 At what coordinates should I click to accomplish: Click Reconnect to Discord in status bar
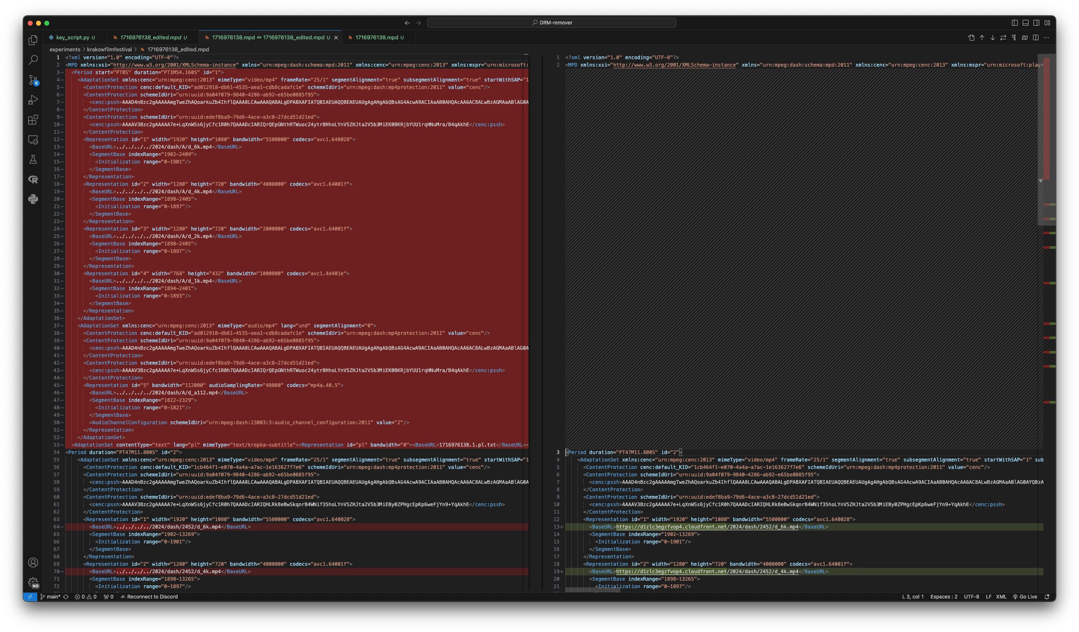point(149,596)
